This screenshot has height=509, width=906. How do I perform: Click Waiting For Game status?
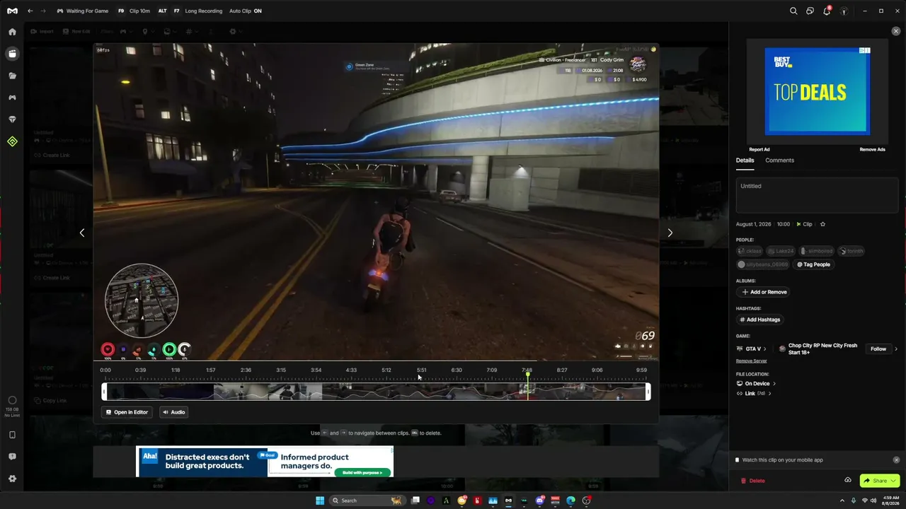82,11
